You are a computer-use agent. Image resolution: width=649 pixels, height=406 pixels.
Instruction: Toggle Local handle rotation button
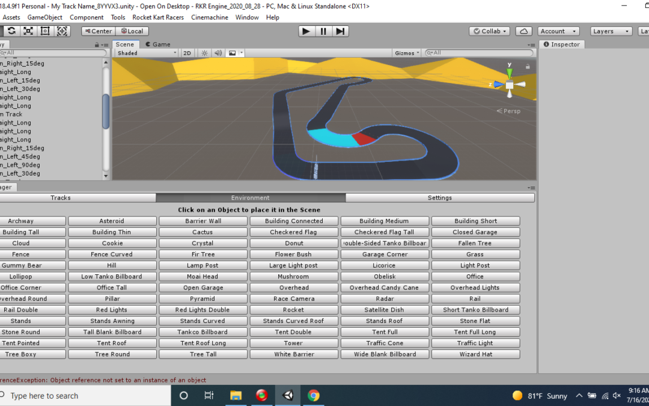point(132,31)
